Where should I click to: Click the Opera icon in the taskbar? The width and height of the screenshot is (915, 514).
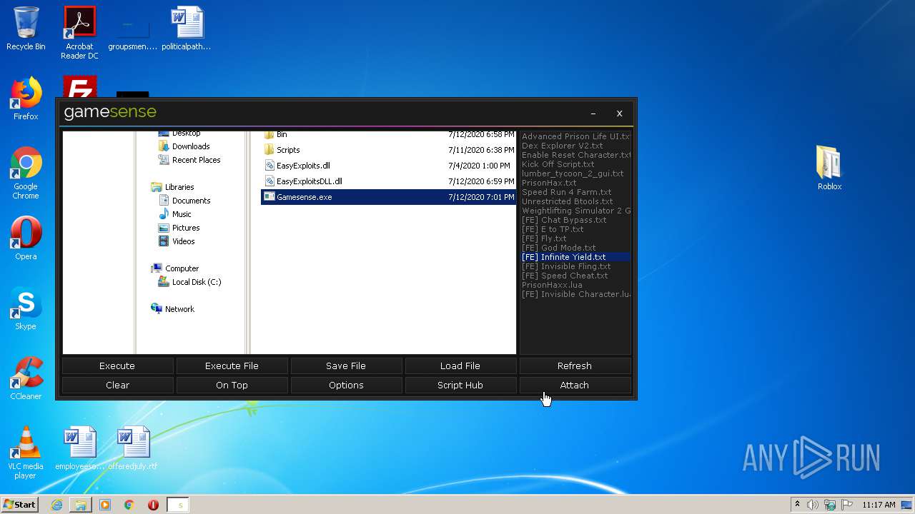coord(153,505)
